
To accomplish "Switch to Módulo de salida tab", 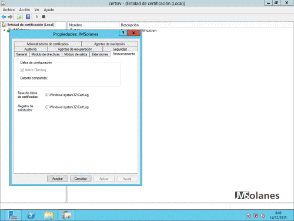I will [76, 54].
